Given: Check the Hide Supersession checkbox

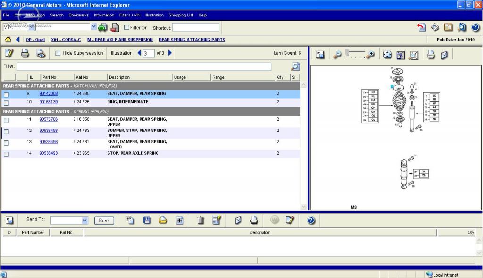Looking at the screenshot, I should point(58,53).
